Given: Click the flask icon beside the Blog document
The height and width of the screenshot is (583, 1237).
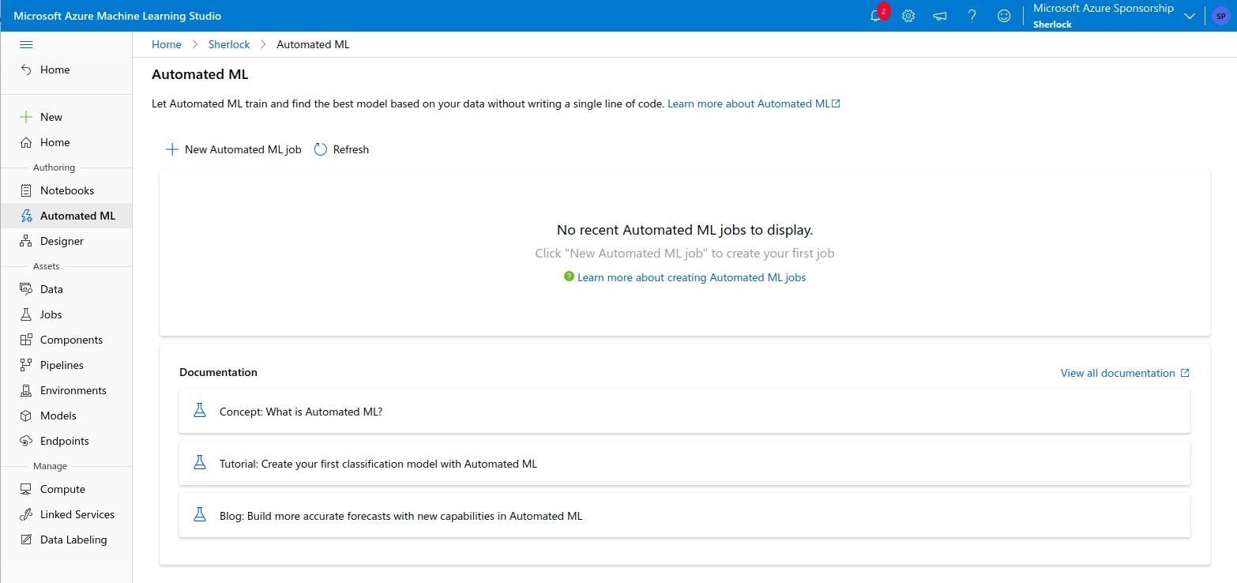Looking at the screenshot, I should pyautogui.click(x=200, y=514).
